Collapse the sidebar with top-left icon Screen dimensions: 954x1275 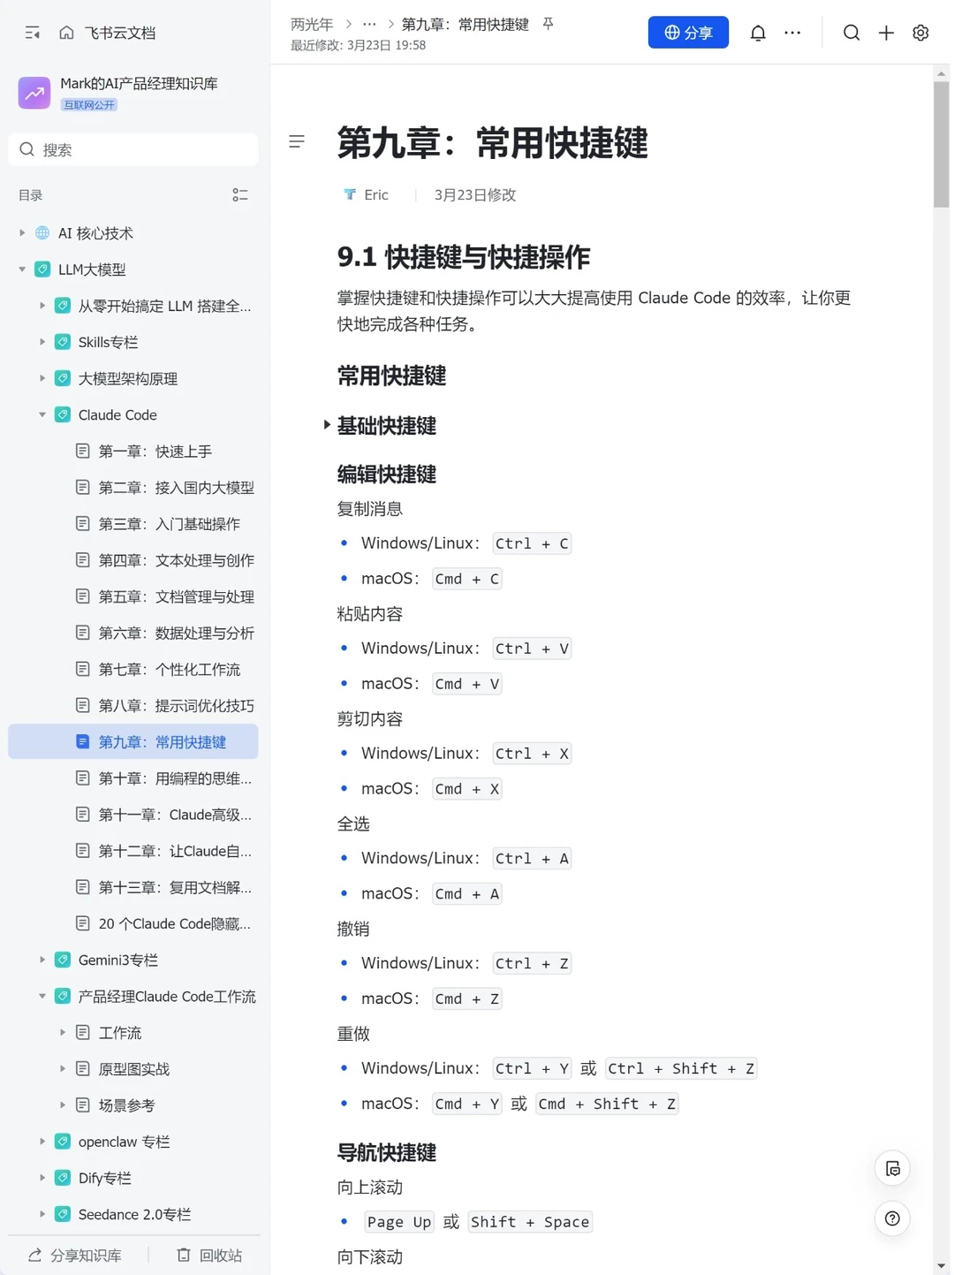(33, 33)
